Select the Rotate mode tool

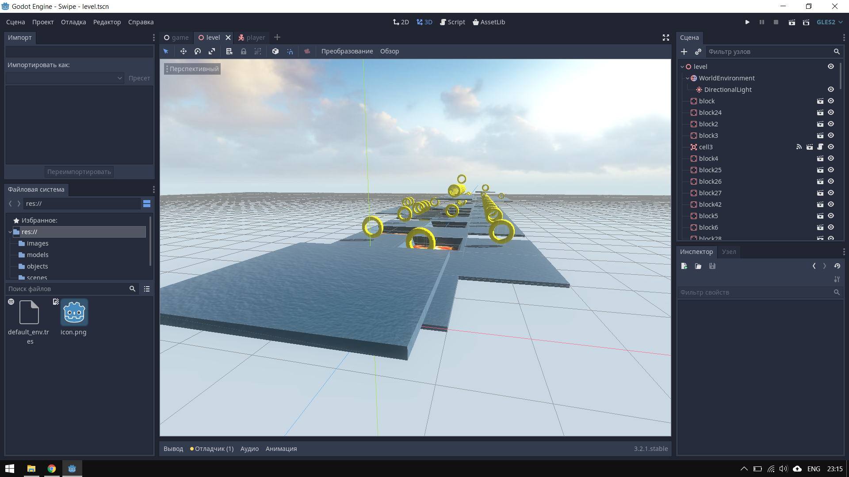point(198,51)
